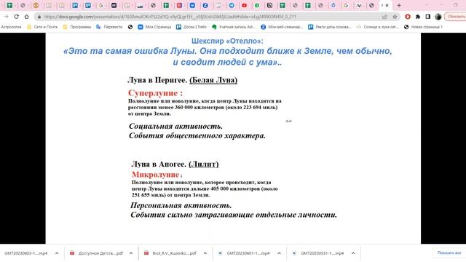Open the Доски | Trello bookmark

coord(191,27)
